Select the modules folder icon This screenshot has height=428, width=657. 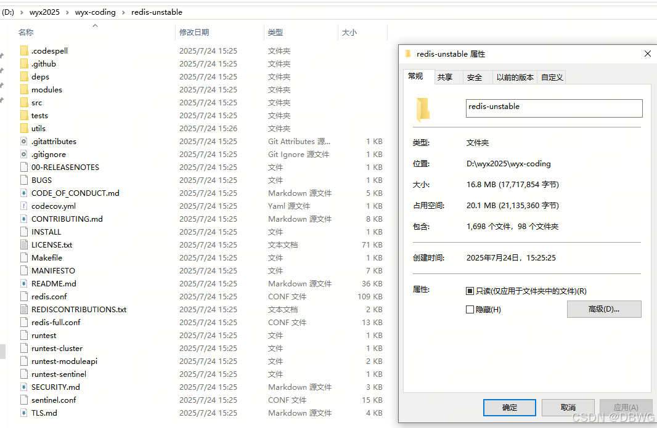point(24,90)
